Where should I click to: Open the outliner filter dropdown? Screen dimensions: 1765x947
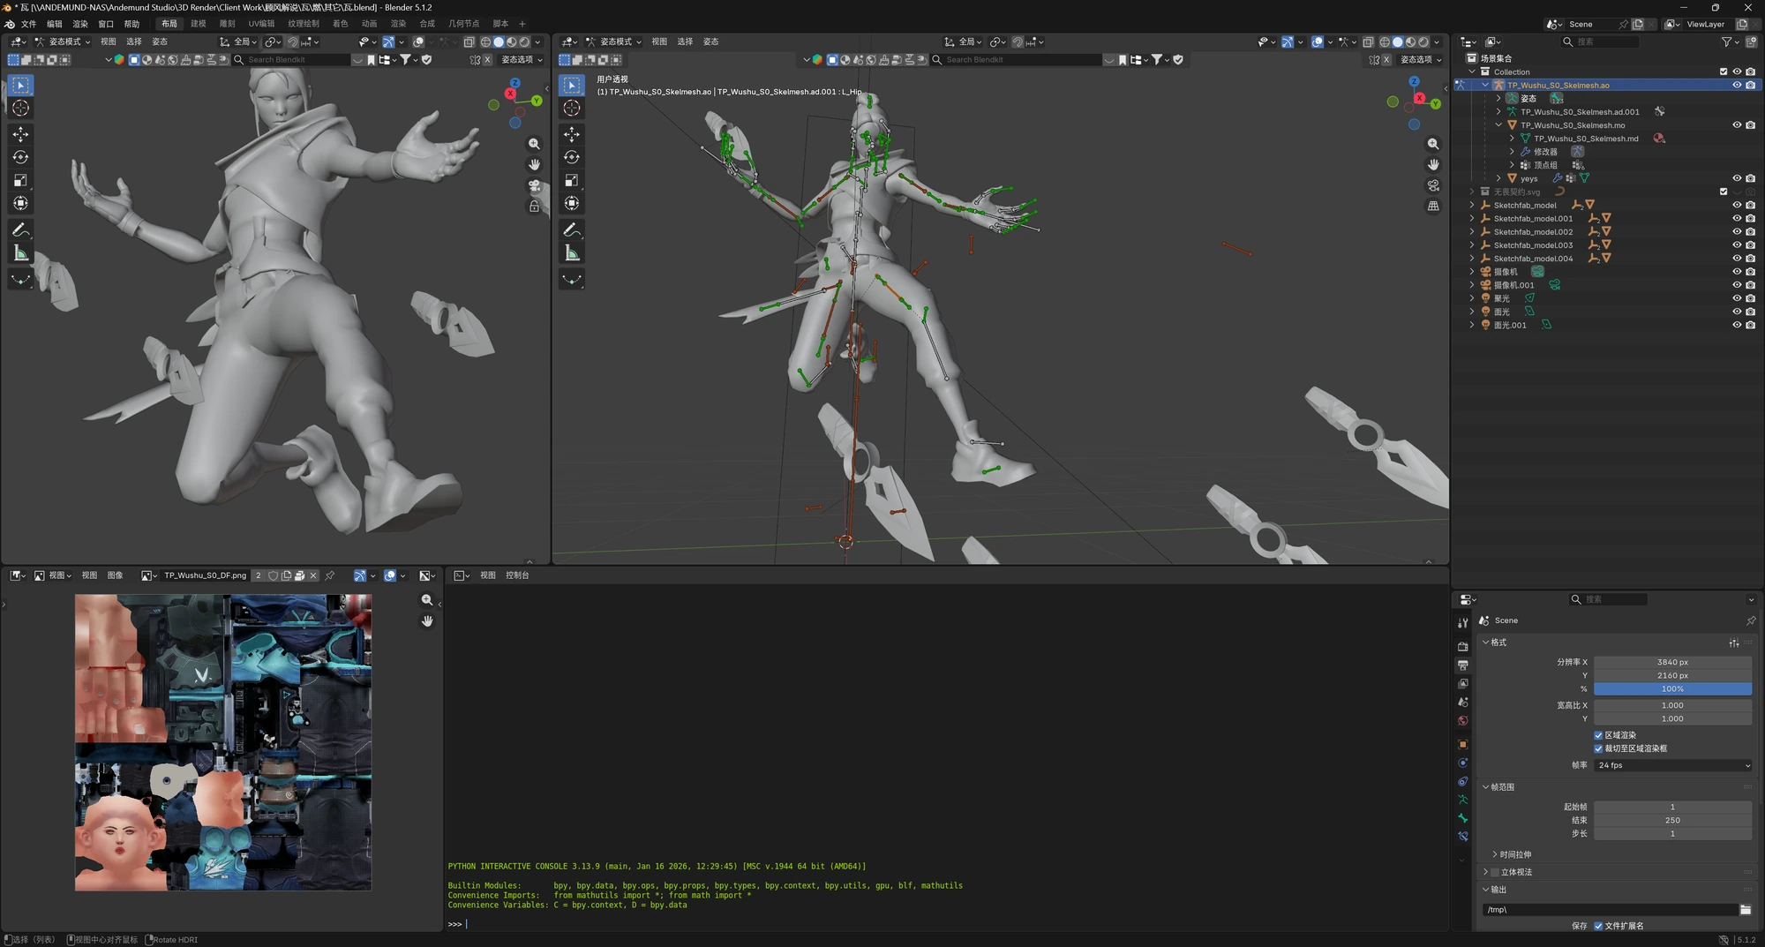pyautogui.click(x=1731, y=41)
